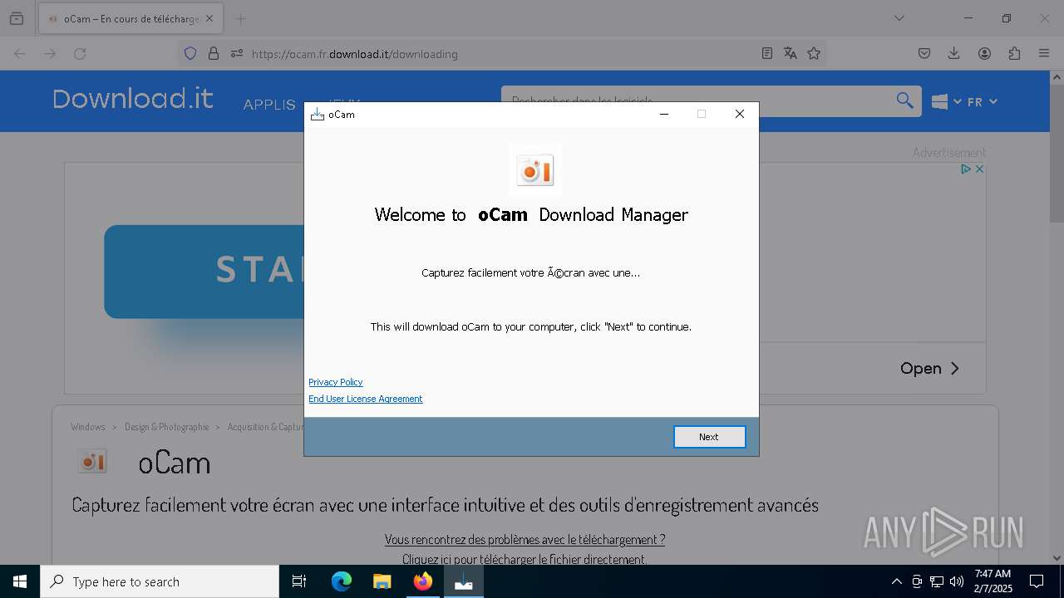This screenshot has width=1064, height=598.
Task: Click the tracking protection shield icon
Action: (190, 53)
